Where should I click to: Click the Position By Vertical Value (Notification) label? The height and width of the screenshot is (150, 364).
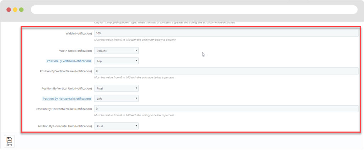tap(66, 71)
